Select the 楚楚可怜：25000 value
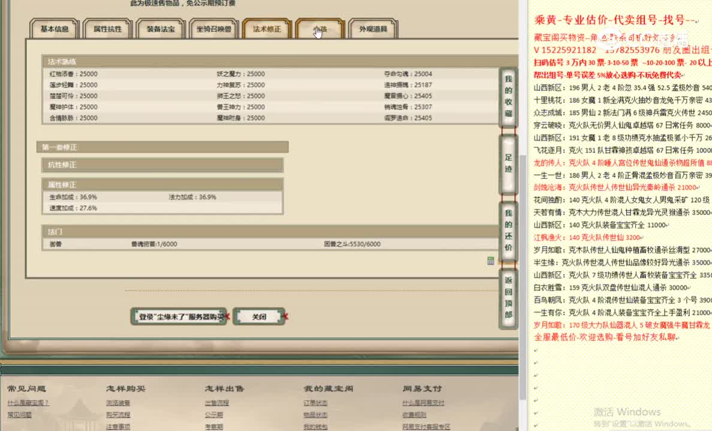Screen dimensions: 712x431 (x=74, y=96)
